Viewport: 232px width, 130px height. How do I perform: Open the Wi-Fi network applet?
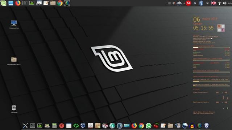point(220,3)
